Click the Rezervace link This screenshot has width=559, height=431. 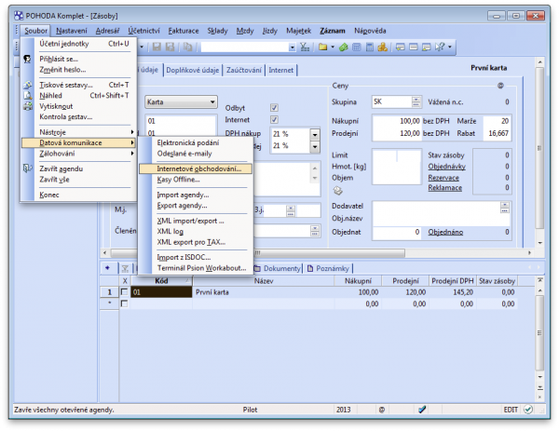point(443,178)
